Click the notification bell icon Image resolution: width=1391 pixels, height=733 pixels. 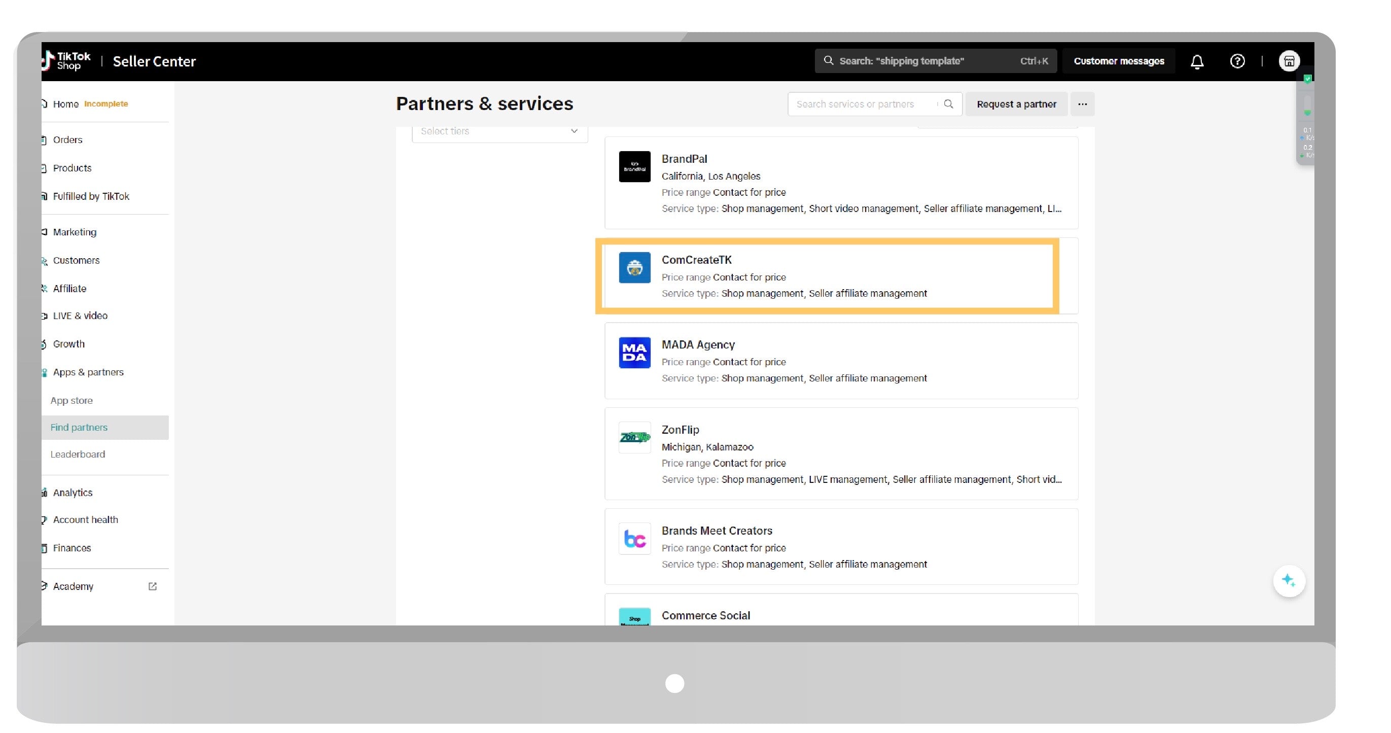click(1197, 61)
